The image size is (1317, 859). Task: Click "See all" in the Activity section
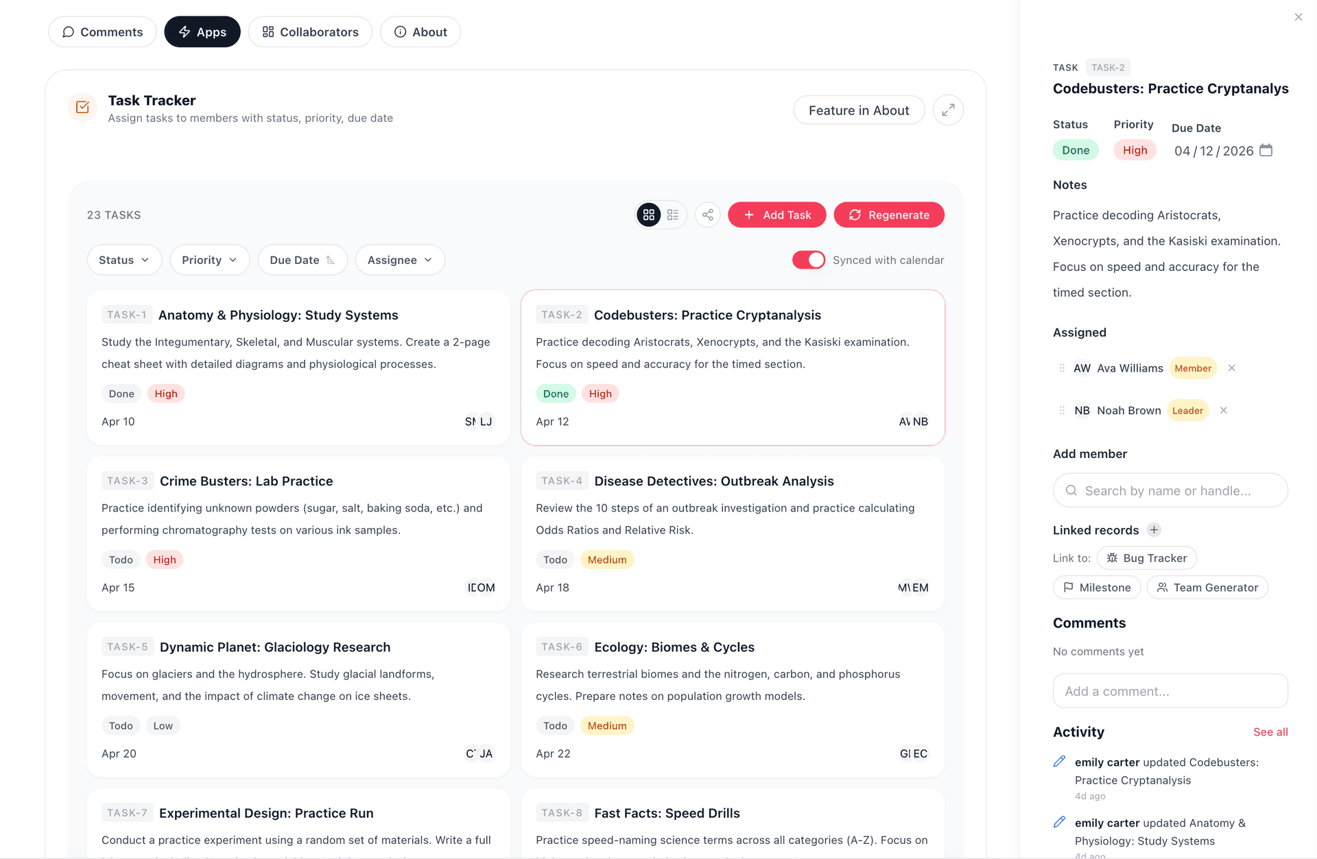(x=1270, y=731)
